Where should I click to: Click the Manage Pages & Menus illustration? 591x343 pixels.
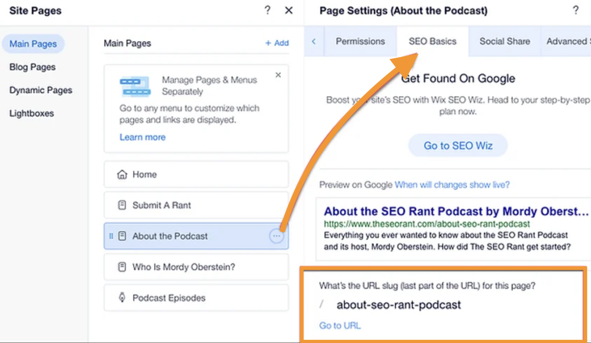click(135, 86)
